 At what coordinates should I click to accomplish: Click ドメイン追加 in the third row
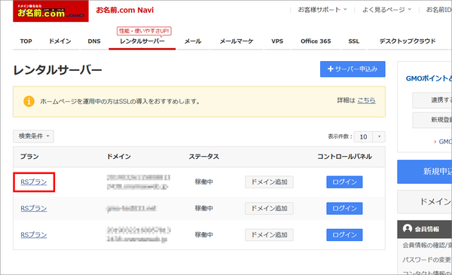point(269,235)
